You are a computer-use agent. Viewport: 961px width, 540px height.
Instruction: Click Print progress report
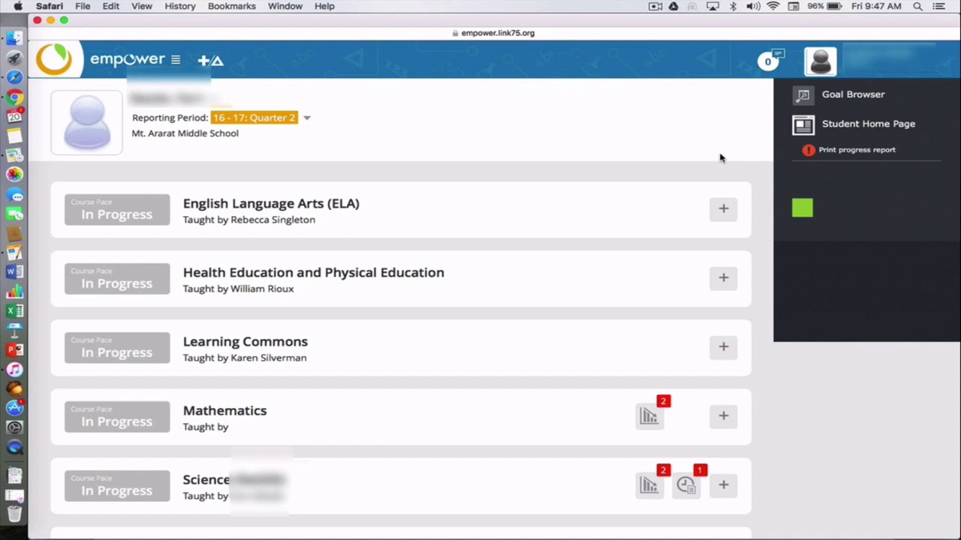(x=857, y=150)
